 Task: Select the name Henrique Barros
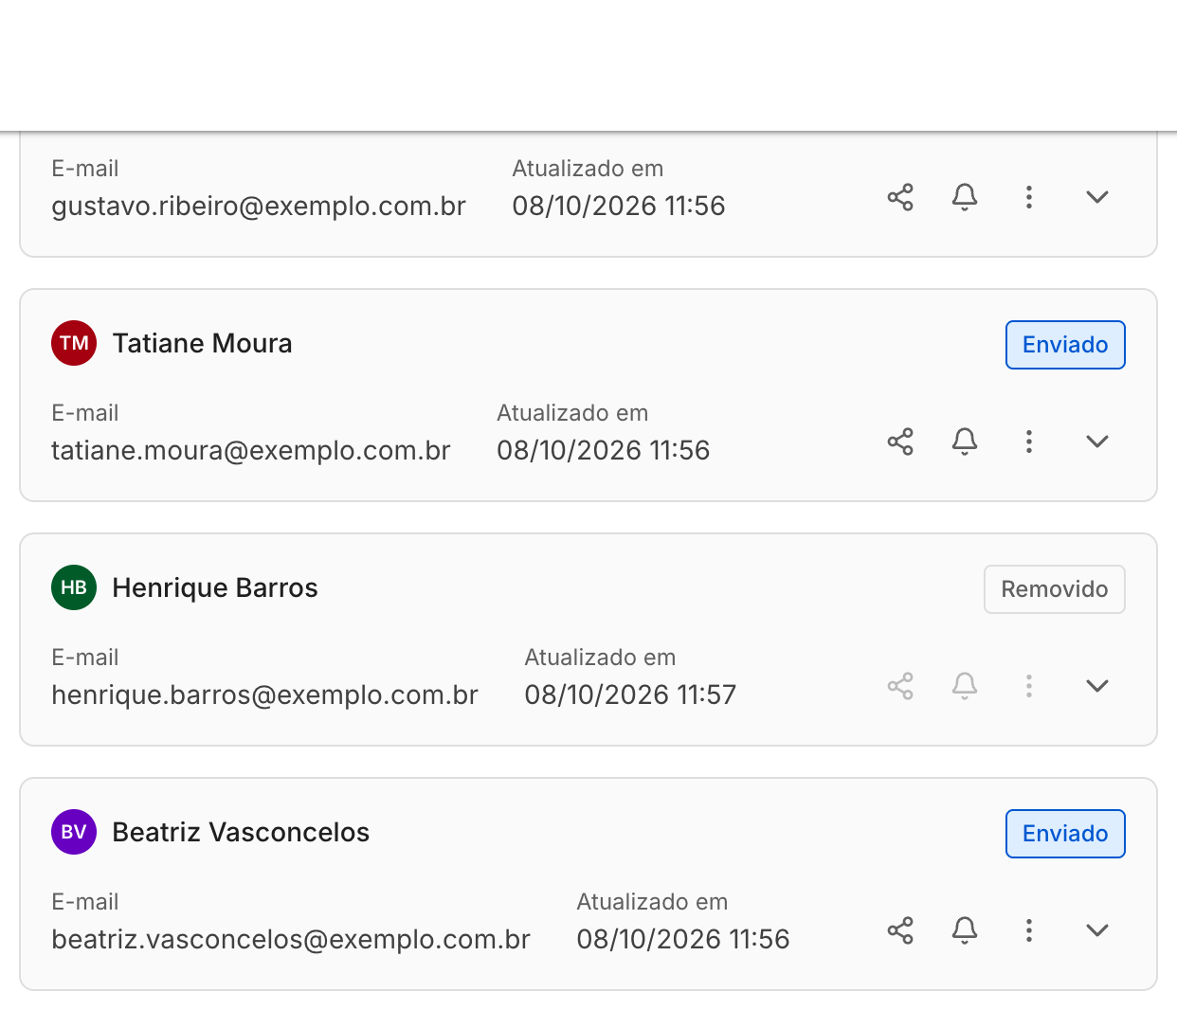[x=215, y=587]
